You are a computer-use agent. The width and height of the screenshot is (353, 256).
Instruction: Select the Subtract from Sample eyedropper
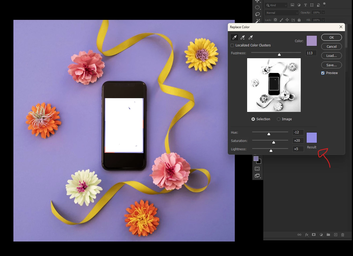[251, 37]
